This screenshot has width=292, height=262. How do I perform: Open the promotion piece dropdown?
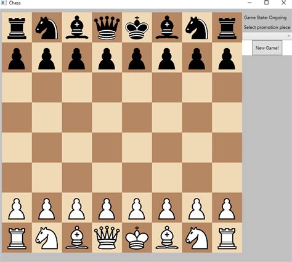click(267, 36)
